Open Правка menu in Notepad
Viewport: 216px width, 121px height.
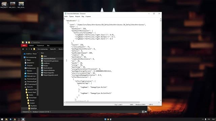click(71, 16)
